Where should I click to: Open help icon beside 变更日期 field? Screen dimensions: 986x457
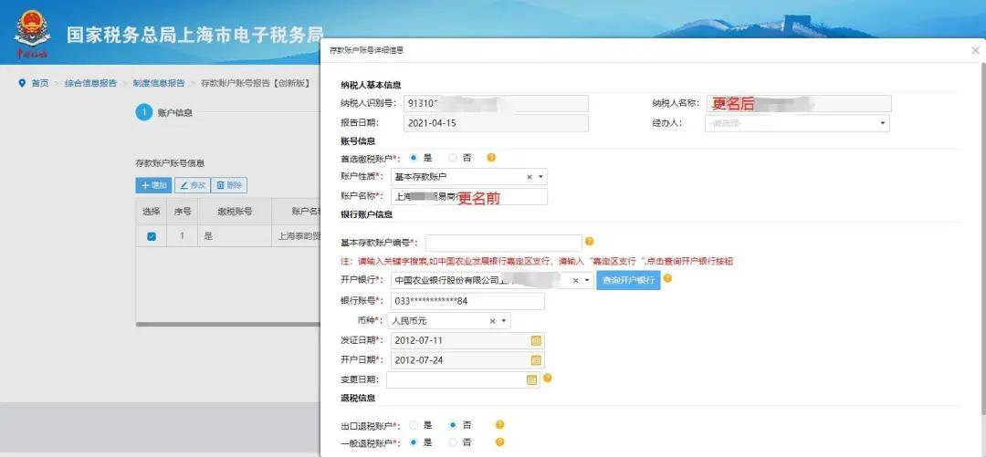click(547, 378)
